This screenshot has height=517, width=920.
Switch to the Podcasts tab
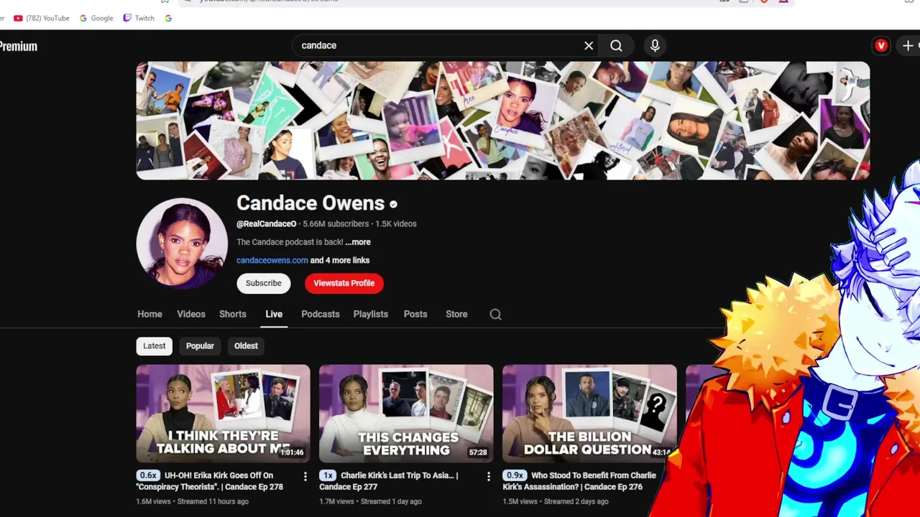click(x=321, y=314)
